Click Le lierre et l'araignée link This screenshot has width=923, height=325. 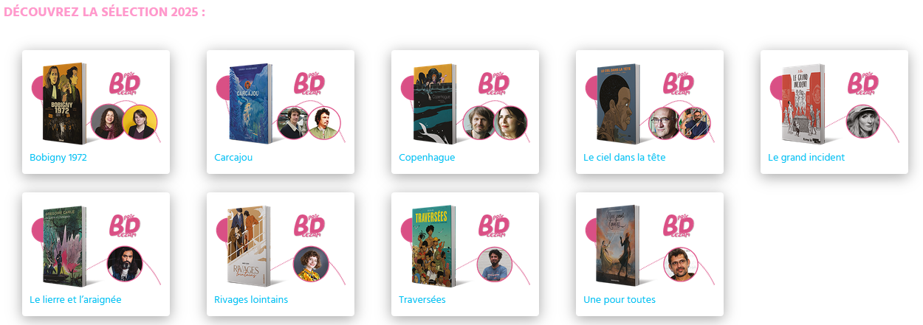[x=75, y=300]
